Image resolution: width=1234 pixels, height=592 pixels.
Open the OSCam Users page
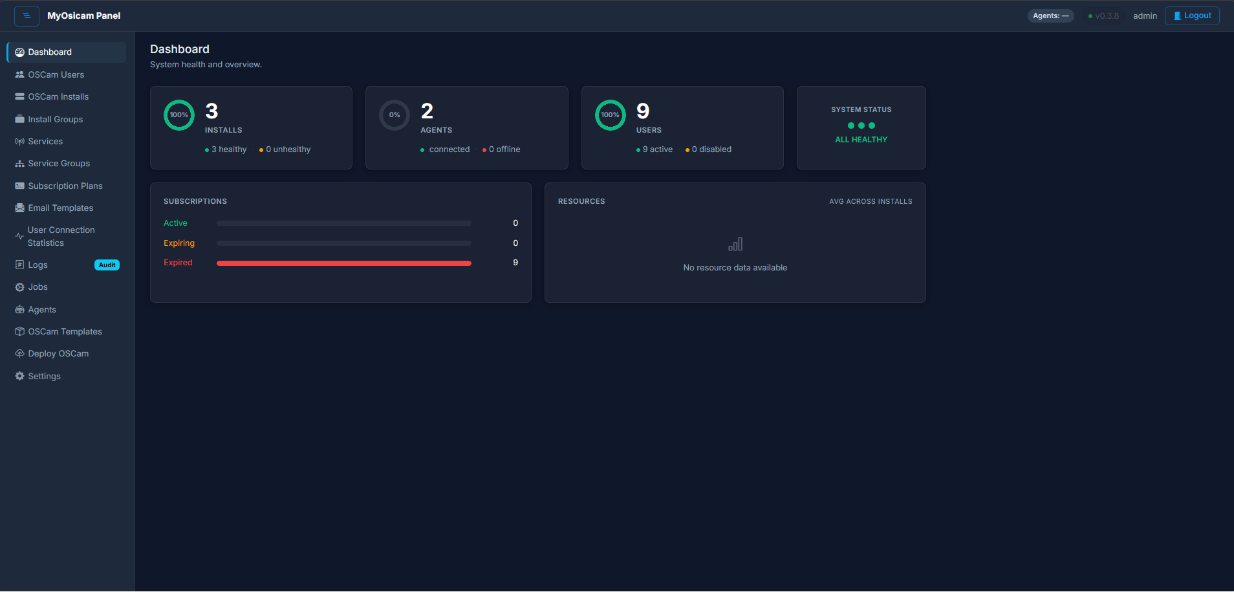67,74
